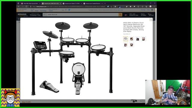The image size is (192, 108).
Task: Select the second thumbnail in the top row
Action: click(132, 39)
